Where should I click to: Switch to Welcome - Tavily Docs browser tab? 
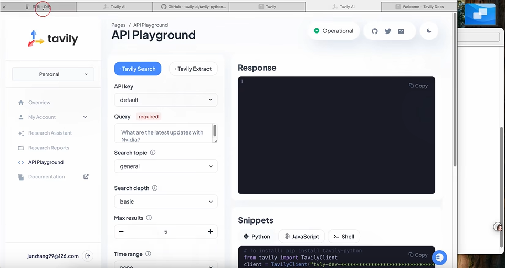[x=419, y=6]
